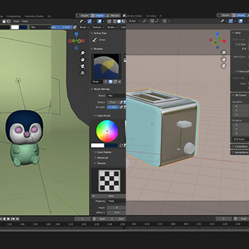Pick a color from the color wheel
The image size is (249, 249).
107,131
